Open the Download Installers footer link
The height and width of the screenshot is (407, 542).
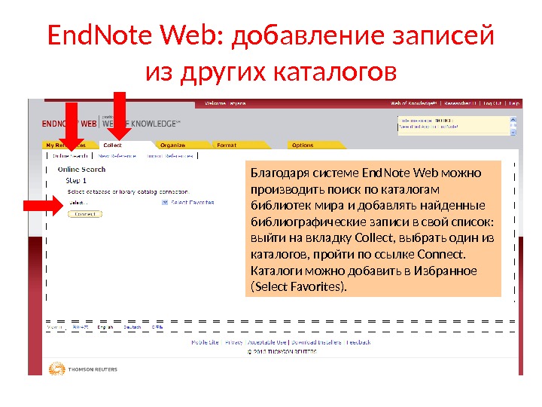point(316,342)
